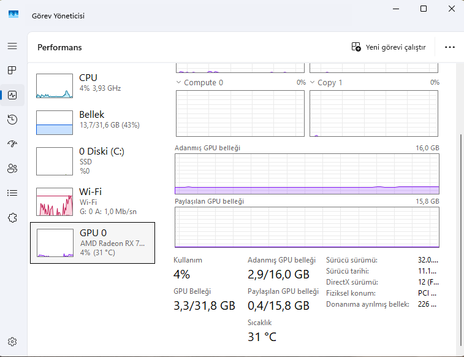Go to the Processes page icon

coord(12,71)
